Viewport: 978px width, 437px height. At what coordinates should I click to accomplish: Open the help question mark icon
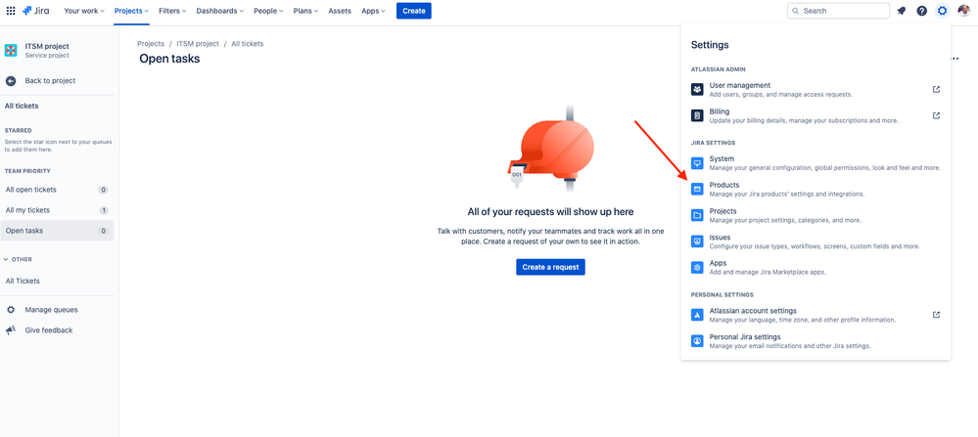click(922, 11)
